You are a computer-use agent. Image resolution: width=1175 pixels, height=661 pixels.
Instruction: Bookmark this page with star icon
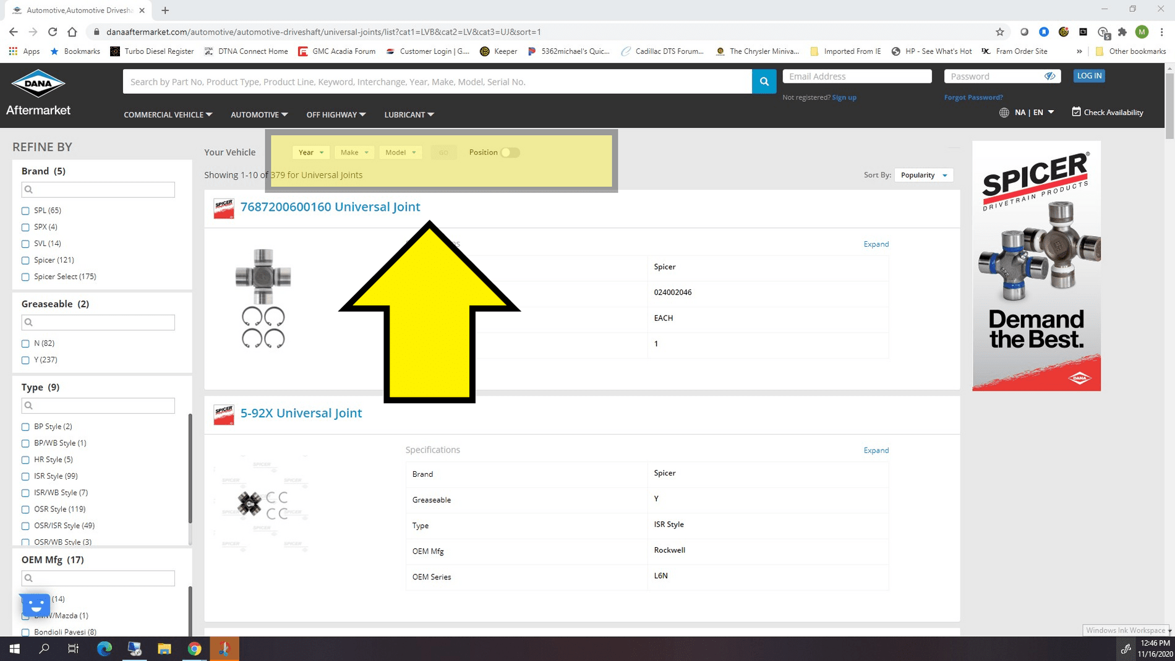click(1000, 32)
